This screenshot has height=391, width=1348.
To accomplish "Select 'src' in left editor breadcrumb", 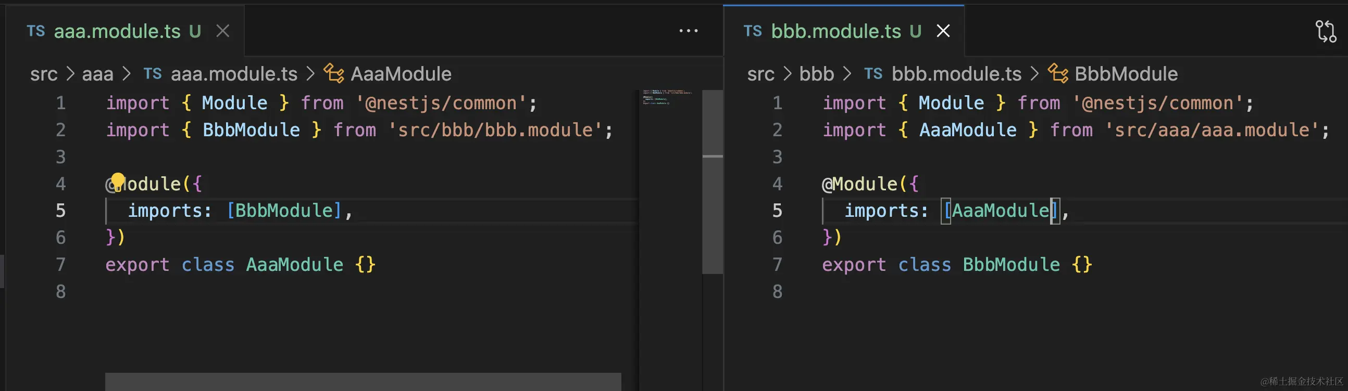I will click(x=43, y=74).
